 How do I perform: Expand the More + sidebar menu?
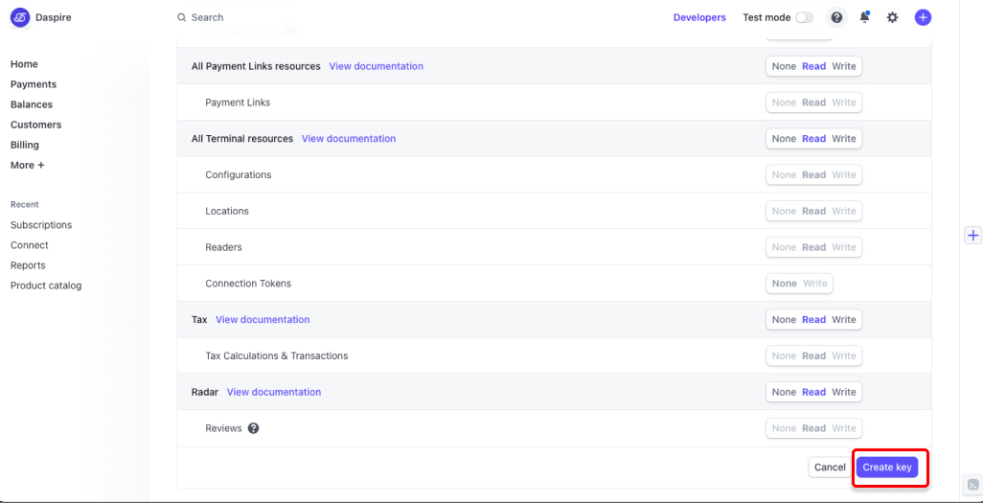[28, 165]
